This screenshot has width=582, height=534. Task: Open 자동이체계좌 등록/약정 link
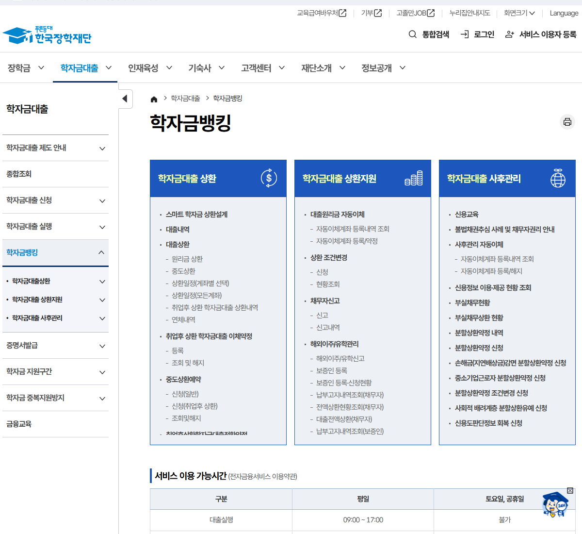[347, 241]
